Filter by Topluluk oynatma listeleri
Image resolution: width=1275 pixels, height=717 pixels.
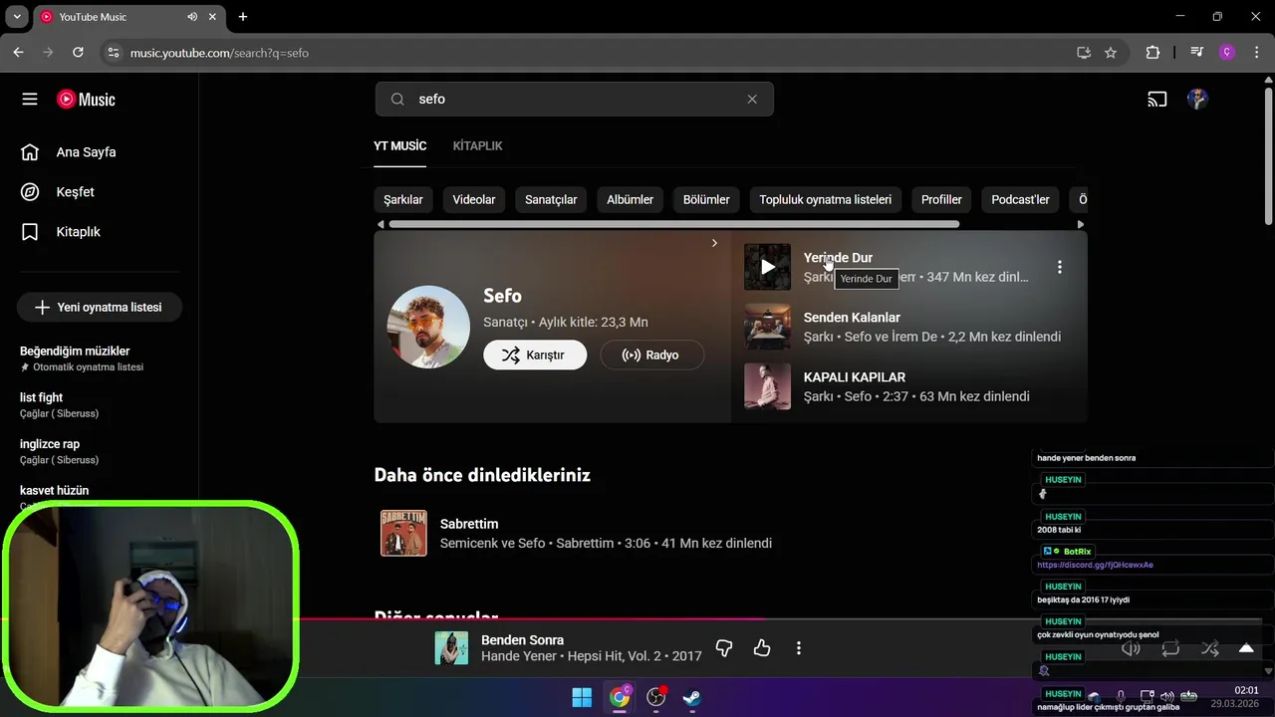[826, 200]
